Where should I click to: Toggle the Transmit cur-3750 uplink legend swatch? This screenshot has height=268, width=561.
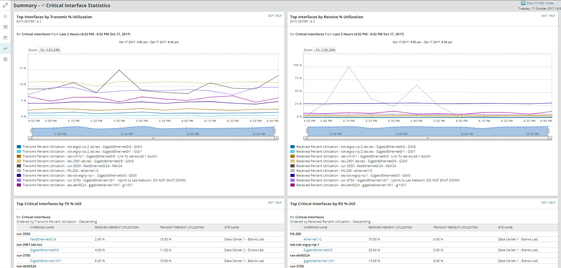[19, 180]
